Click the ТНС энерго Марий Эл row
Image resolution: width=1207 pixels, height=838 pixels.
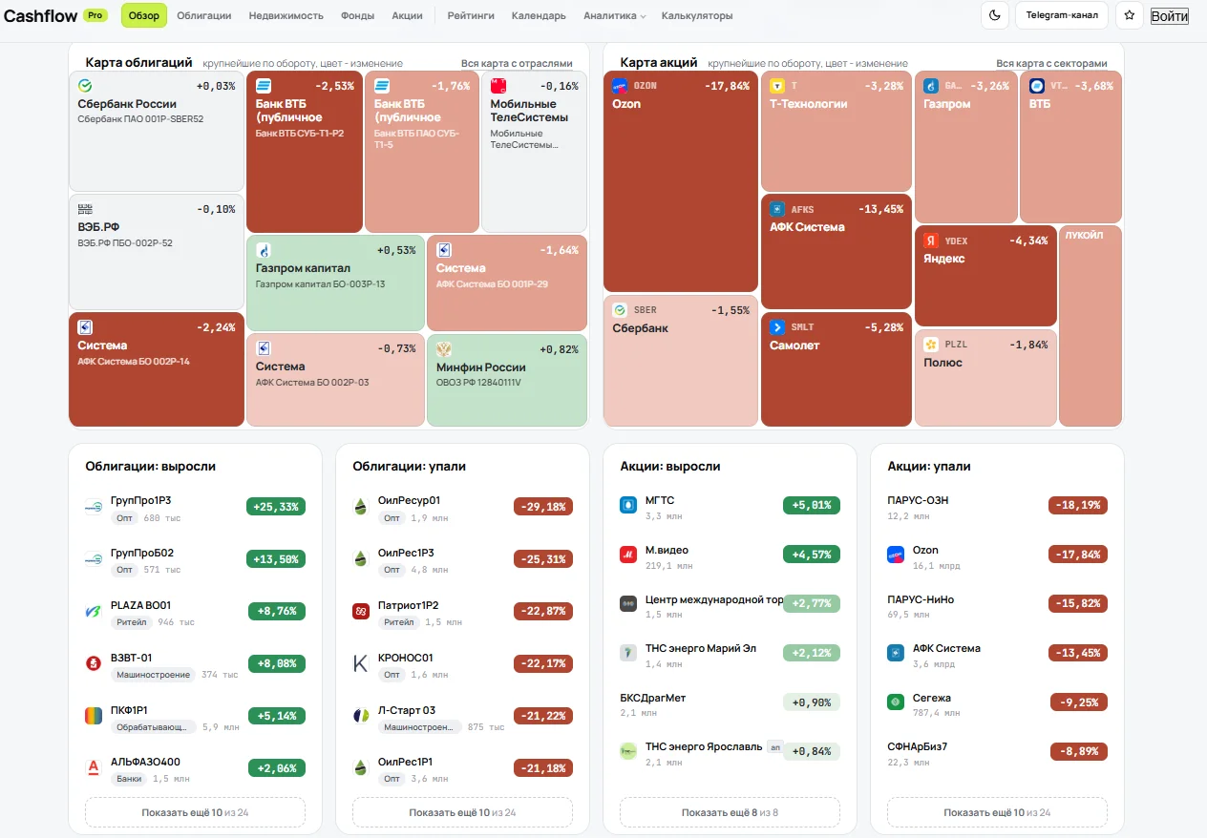730,655
